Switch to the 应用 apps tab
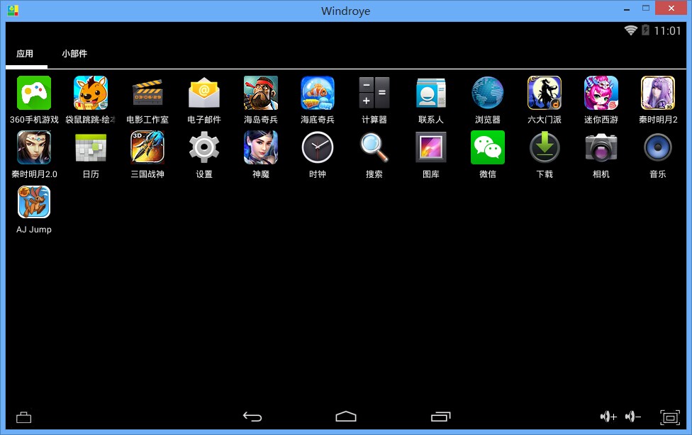Image resolution: width=692 pixels, height=435 pixels. pos(25,54)
